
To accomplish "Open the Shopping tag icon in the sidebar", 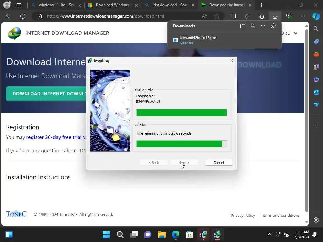I will 316,42.
